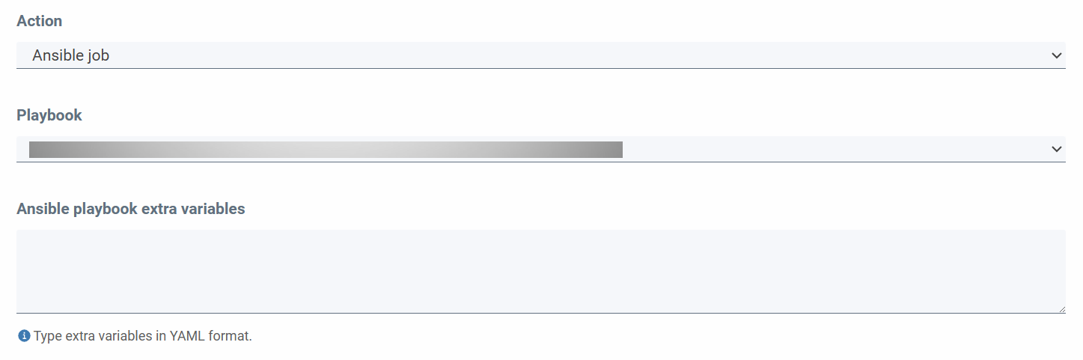Click 'Ansible playbook extra variables' label
Image resolution: width=1083 pixels, height=360 pixels.
(x=131, y=209)
